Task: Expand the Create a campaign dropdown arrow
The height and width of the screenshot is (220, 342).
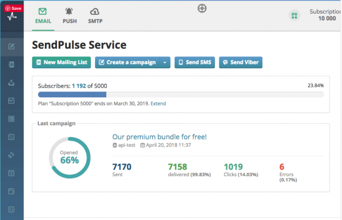Action: [165, 62]
